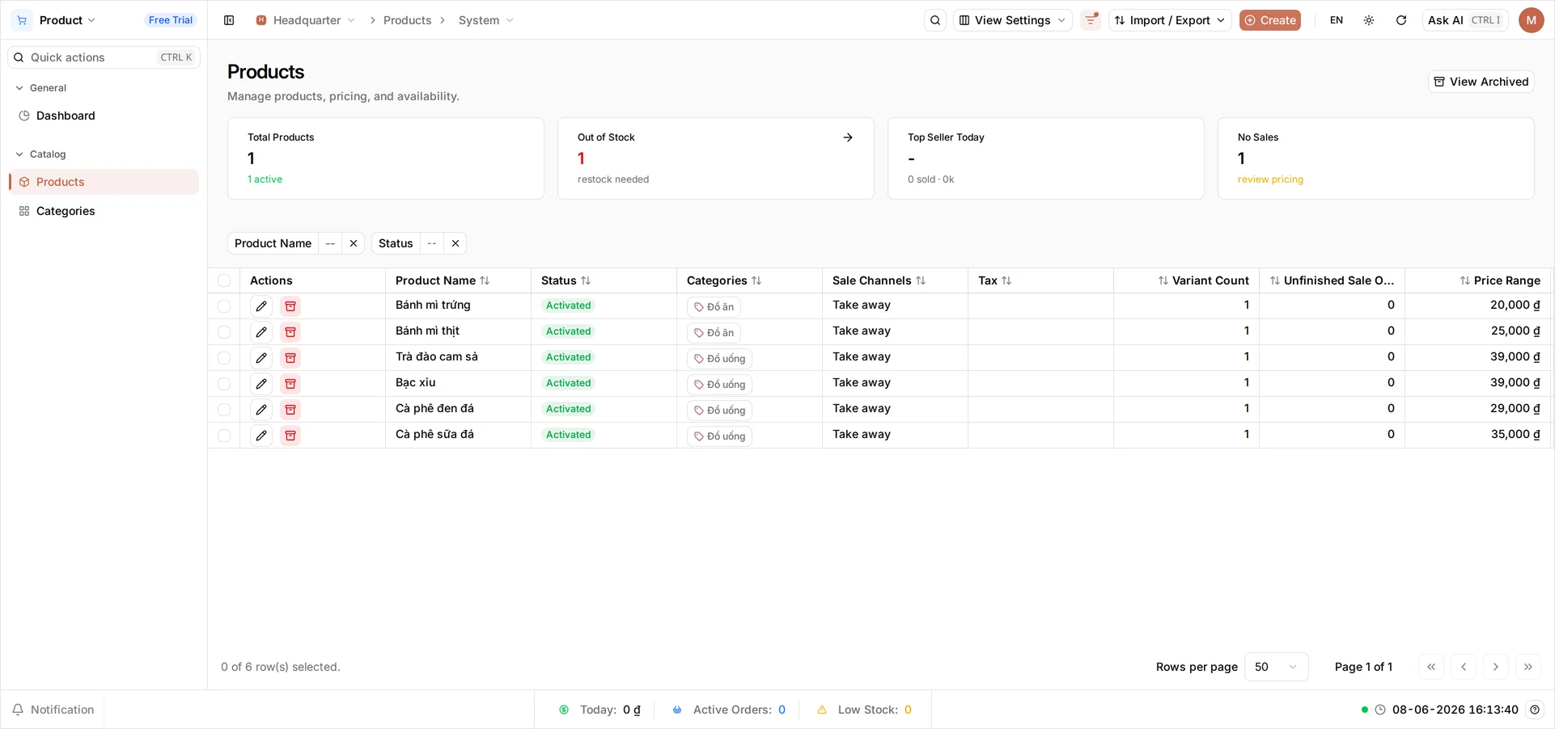This screenshot has width=1555, height=729.
Task: Open Dashboard in sidebar
Action: pos(104,116)
